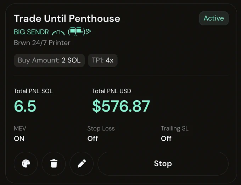Click the Total PNL SOL value 6.5
The image size is (241, 185).
[25, 106]
